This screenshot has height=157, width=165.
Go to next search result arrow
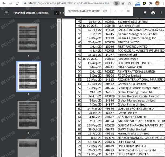(x=122, y=11)
